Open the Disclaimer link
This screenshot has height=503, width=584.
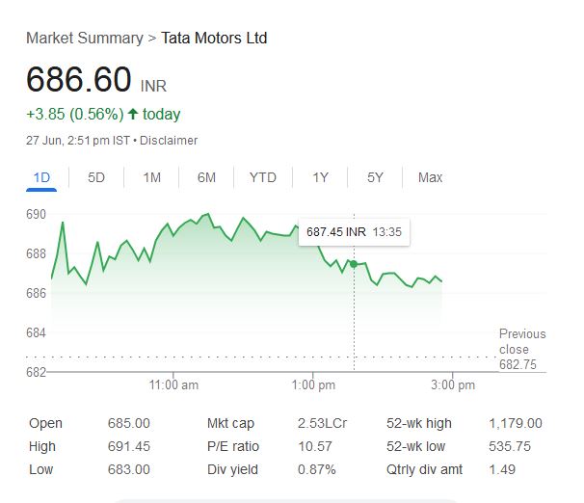(171, 141)
